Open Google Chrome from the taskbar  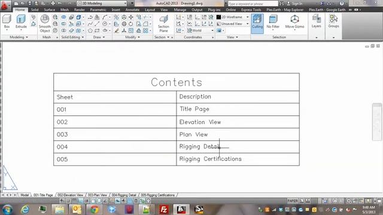click(x=95, y=210)
